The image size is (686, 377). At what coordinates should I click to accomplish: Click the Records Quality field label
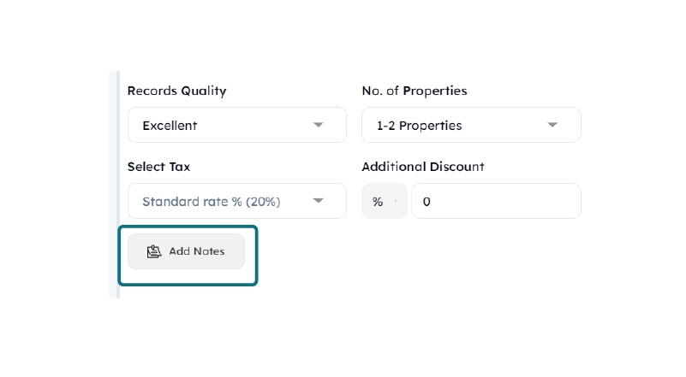coord(176,91)
